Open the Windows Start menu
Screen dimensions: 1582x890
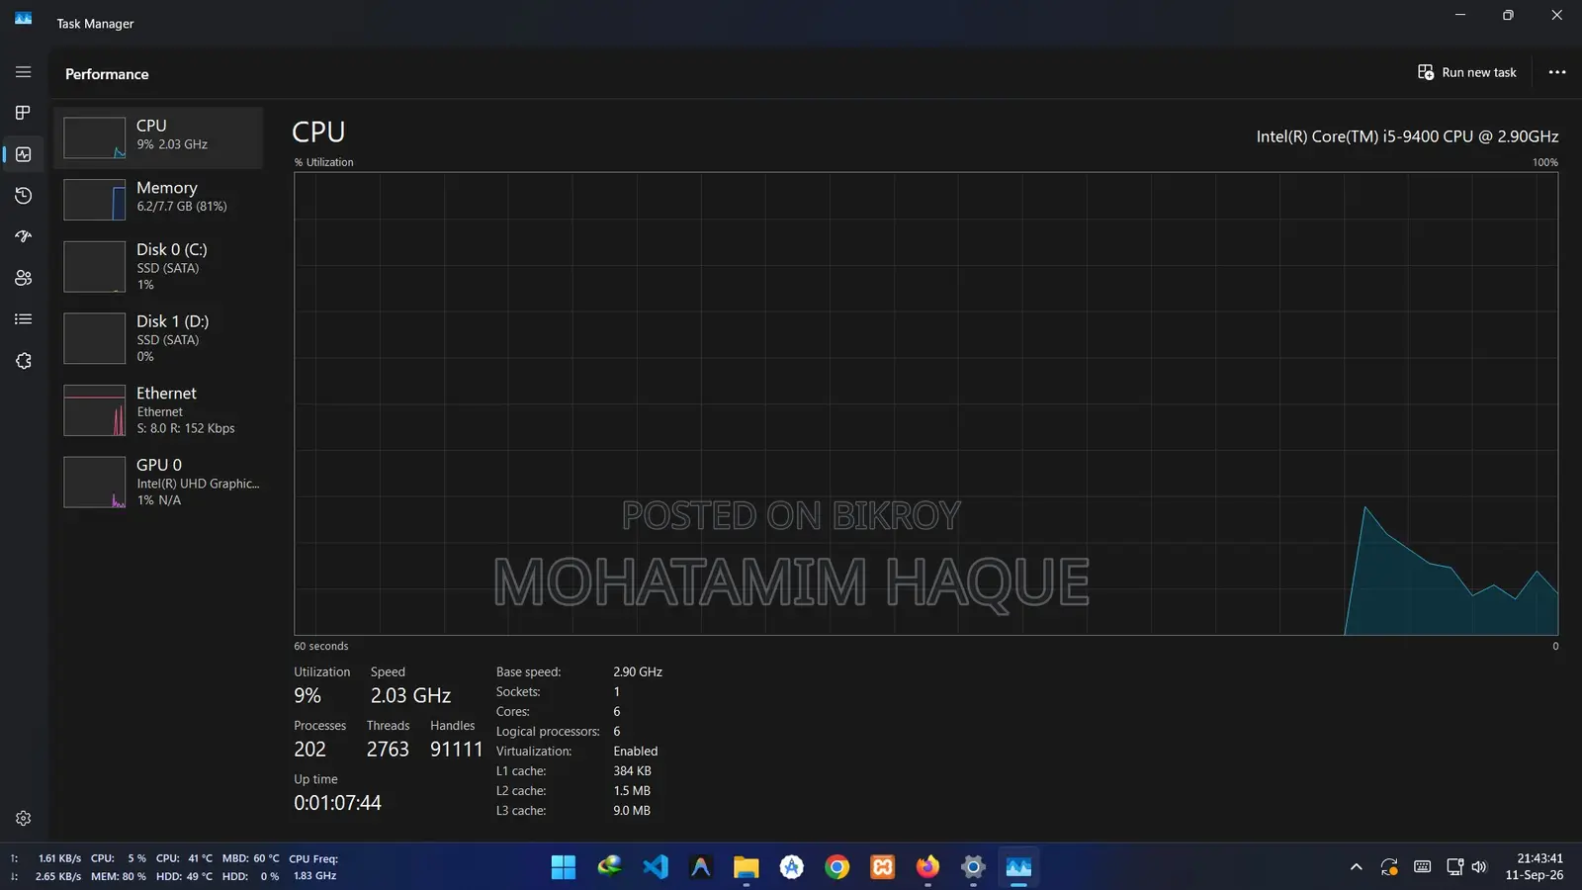564,867
